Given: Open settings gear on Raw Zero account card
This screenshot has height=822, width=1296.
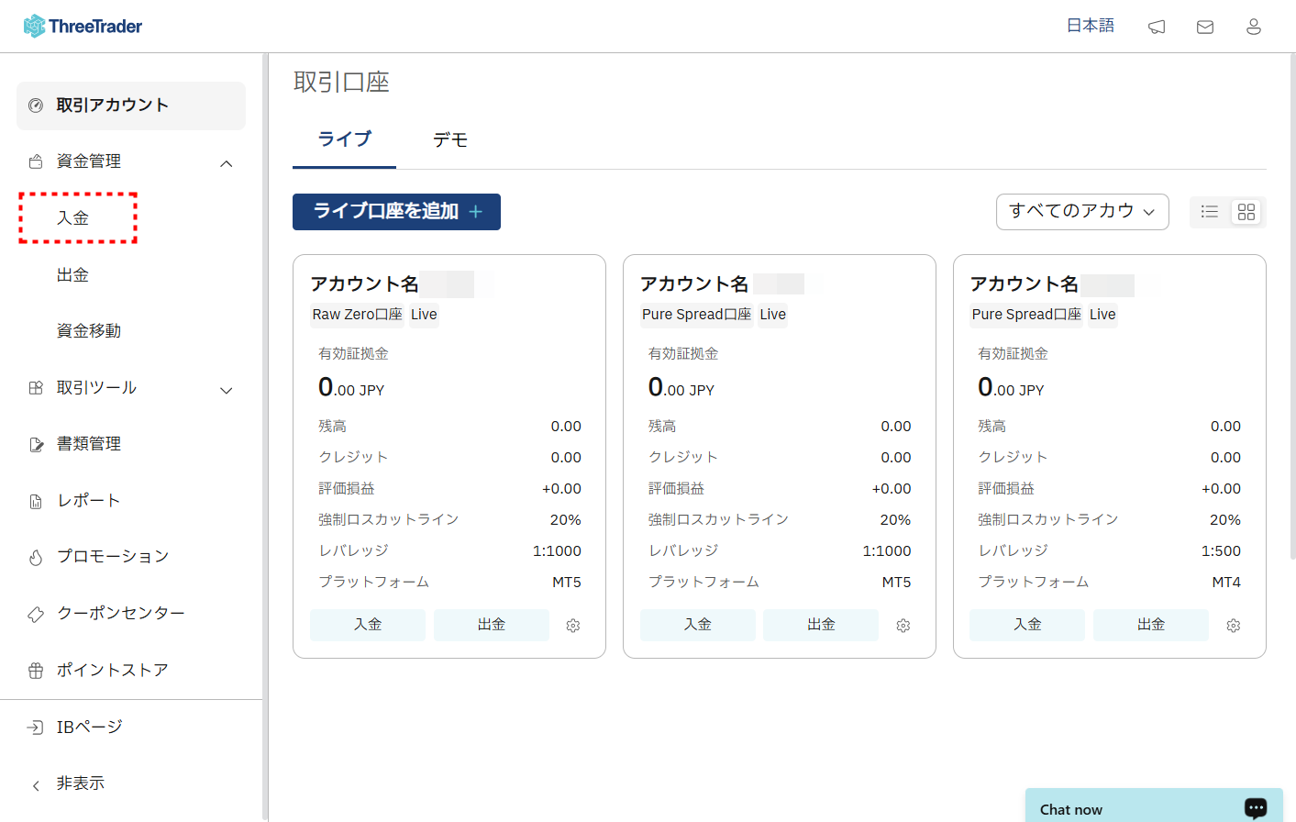Looking at the screenshot, I should coord(573,626).
